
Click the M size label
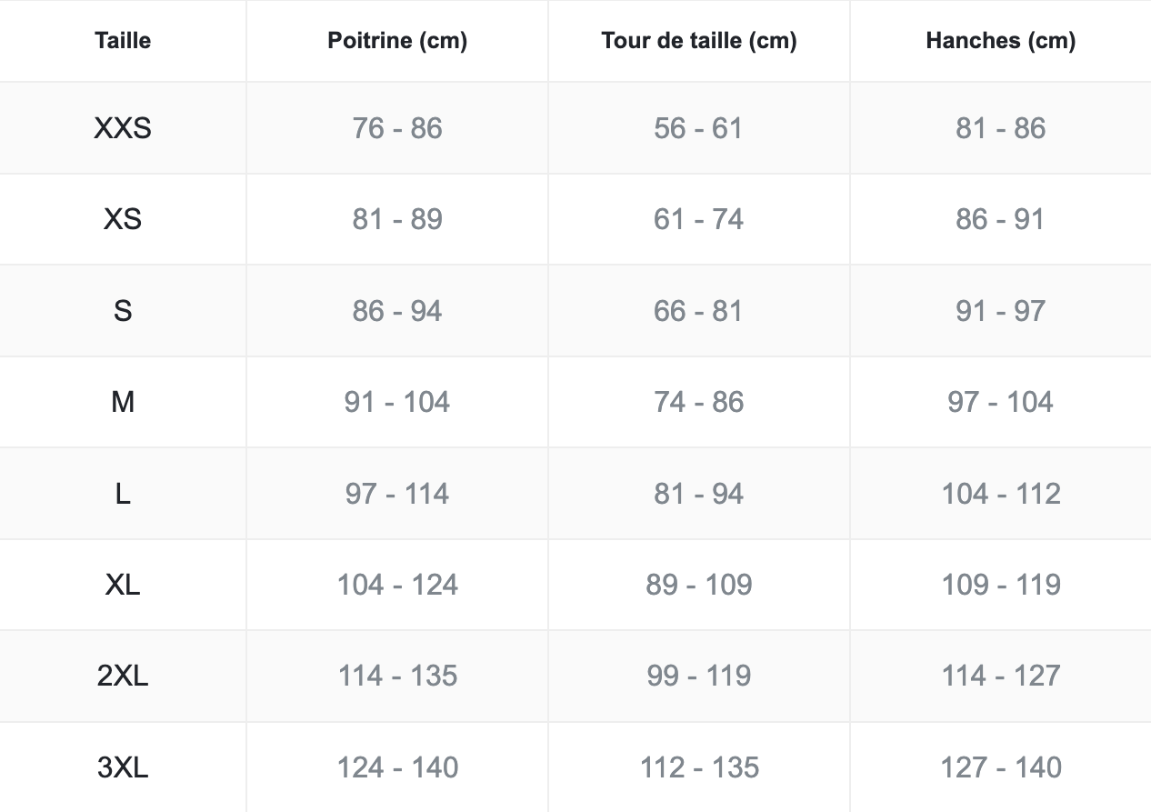pyautogui.click(x=123, y=402)
